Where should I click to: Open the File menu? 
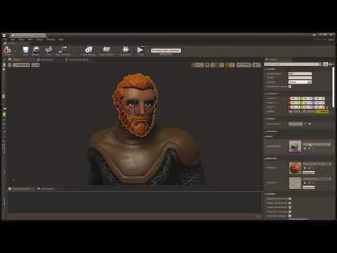coord(5,39)
